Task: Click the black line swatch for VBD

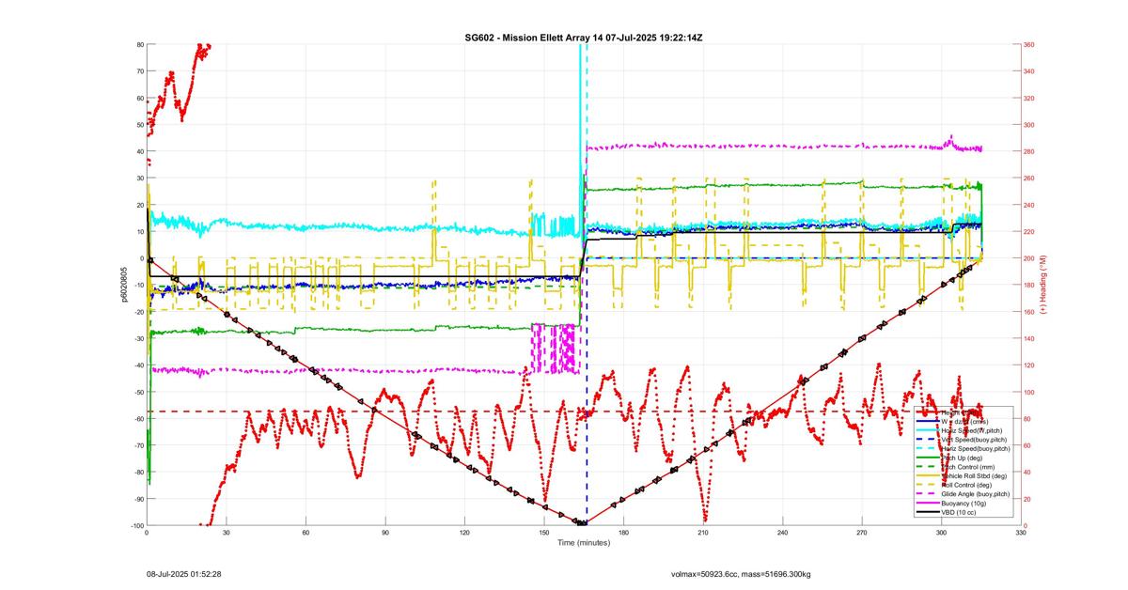Action: [x=928, y=512]
